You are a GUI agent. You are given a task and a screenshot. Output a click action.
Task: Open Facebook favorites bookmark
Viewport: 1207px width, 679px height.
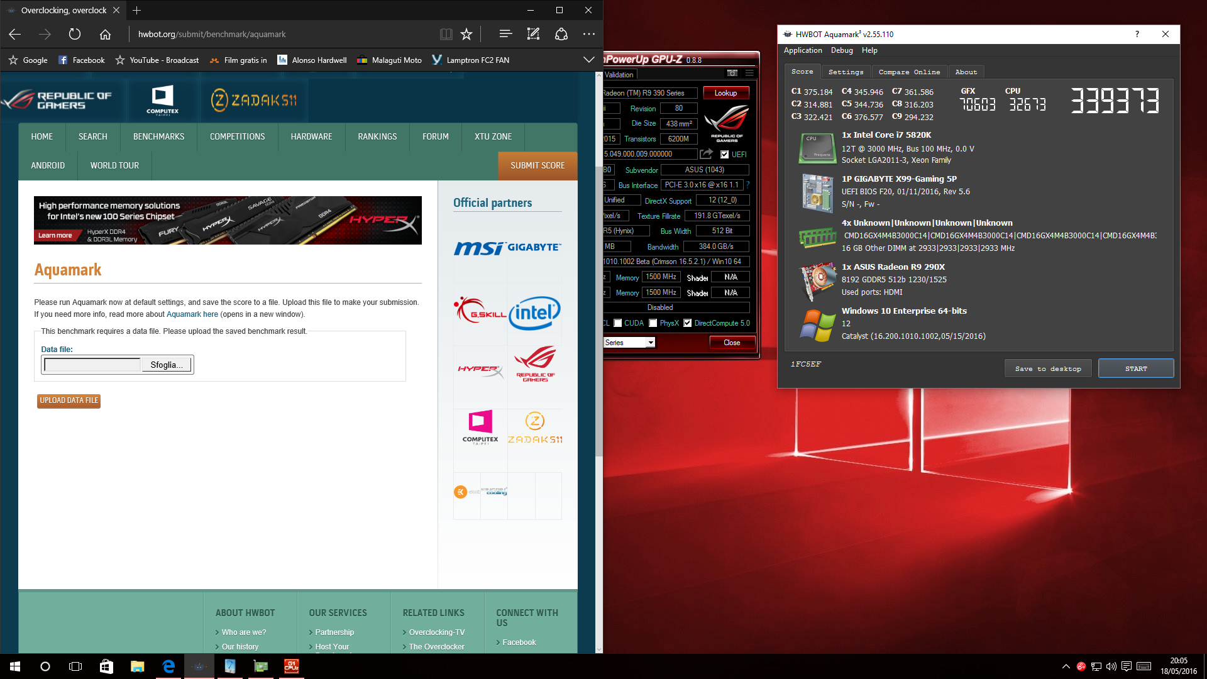(x=82, y=60)
